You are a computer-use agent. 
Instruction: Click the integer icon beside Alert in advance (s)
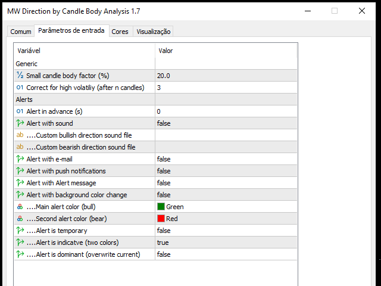[x=20, y=111]
